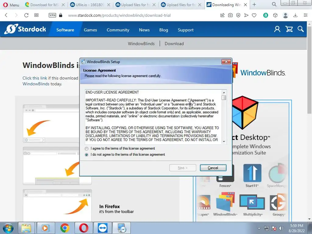Click the 'Click this link' download link
Image resolution: width=312 pixels, height=234 pixels.
pos(35,78)
